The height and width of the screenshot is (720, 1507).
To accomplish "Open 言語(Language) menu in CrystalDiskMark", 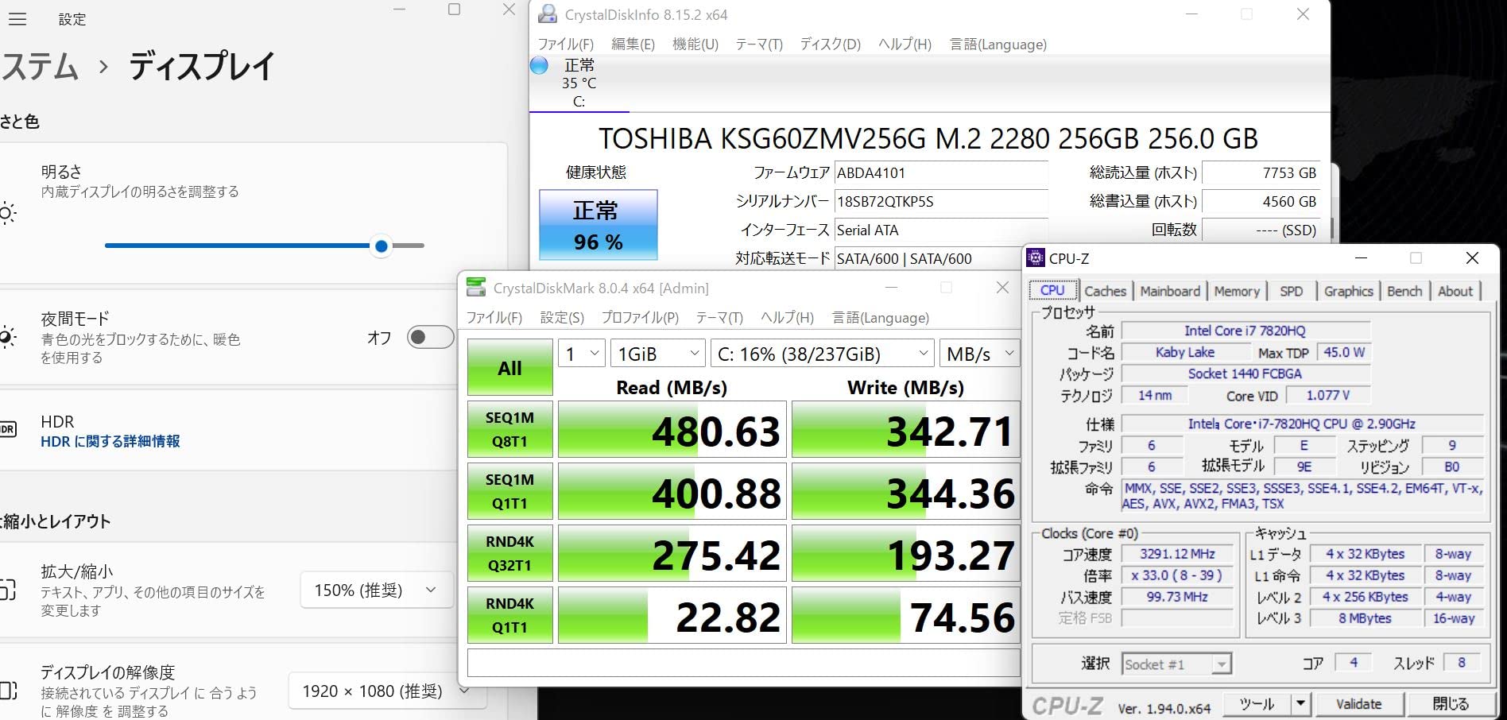I will [881, 318].
